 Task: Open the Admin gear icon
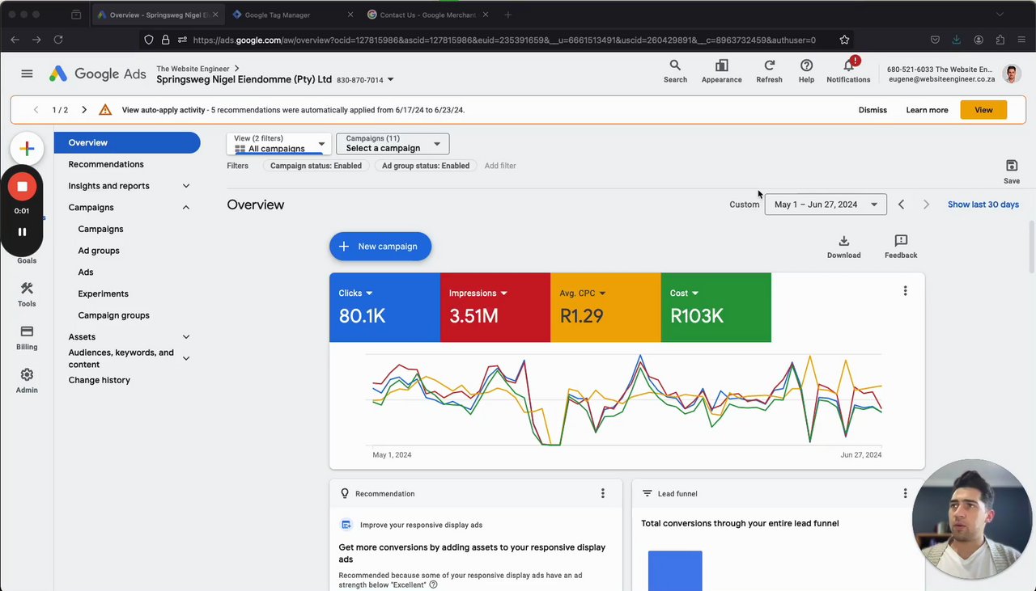click(27, 381)
